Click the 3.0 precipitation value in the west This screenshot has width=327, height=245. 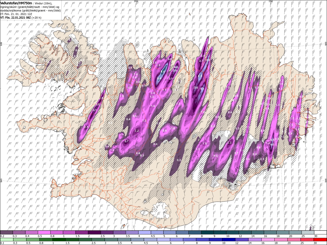click(x=98, y=105)
